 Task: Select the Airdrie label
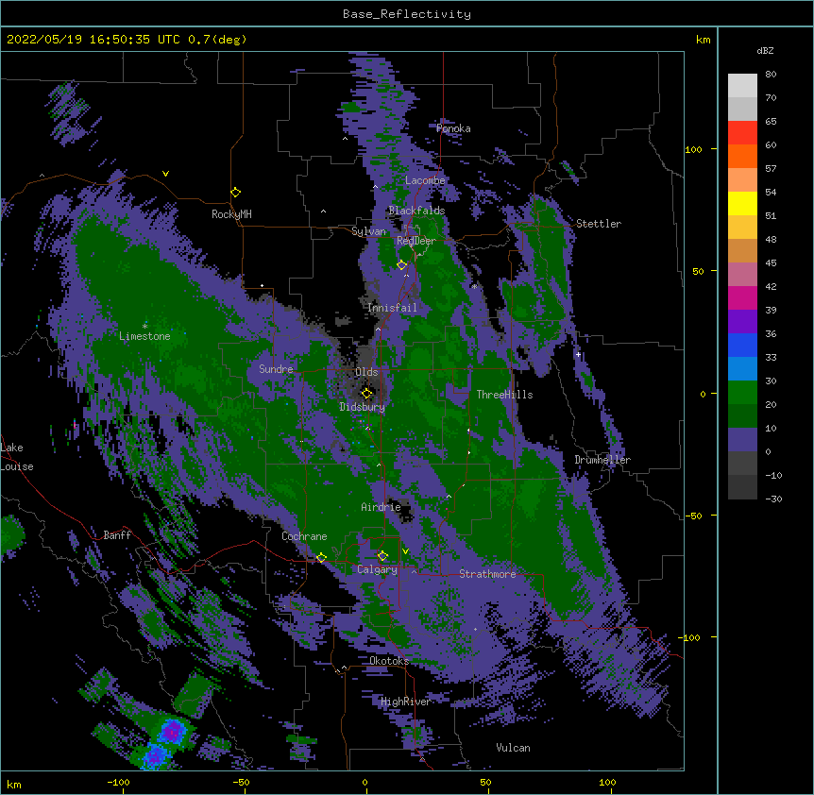pos(381,507)
